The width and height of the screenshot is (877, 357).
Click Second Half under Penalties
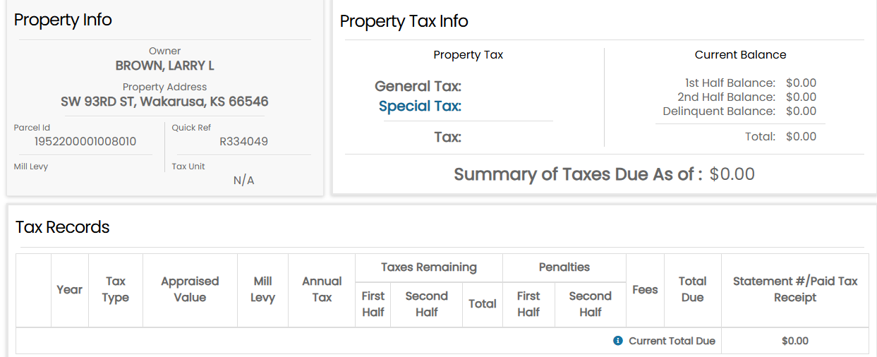tap(590, 304)
